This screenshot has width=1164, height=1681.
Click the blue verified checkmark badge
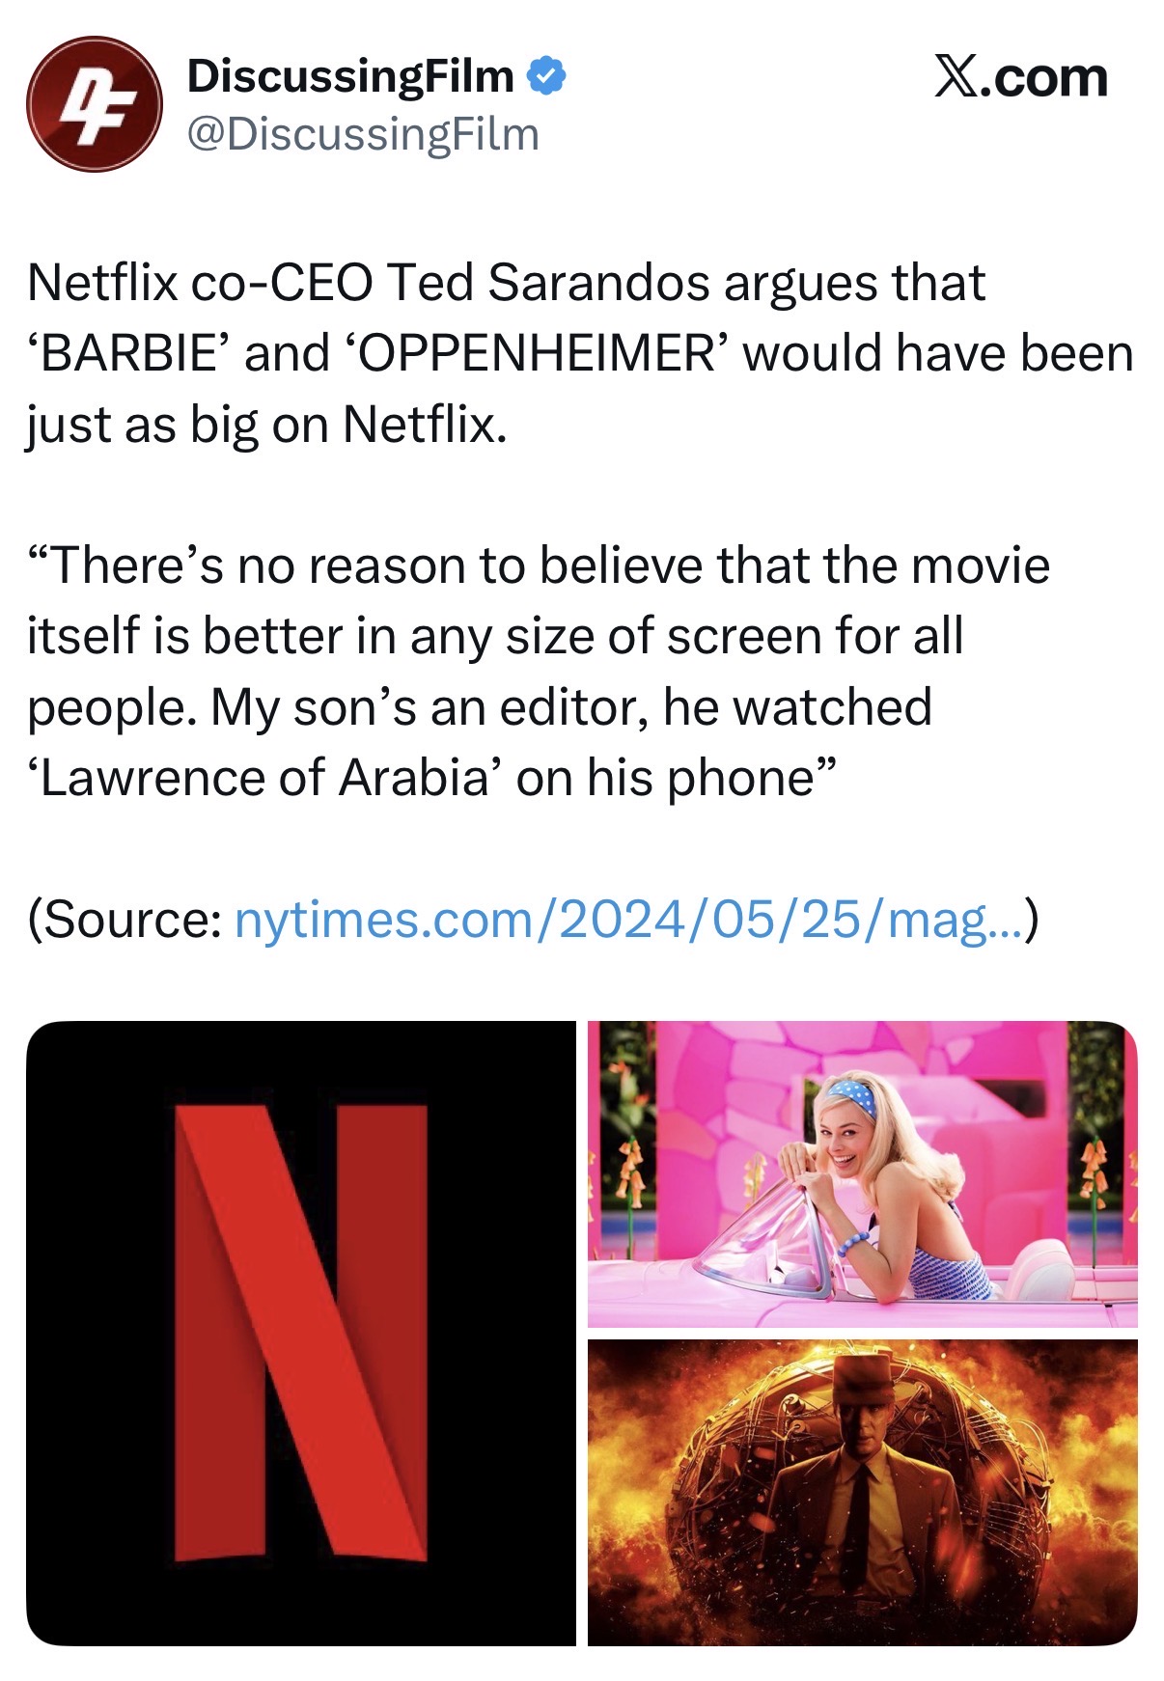[x=547, y=76]
